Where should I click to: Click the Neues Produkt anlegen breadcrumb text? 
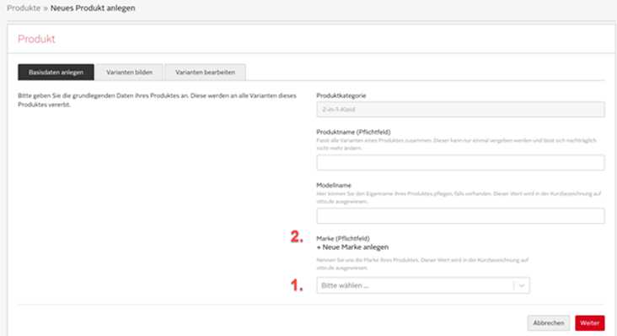click(93, 8)
